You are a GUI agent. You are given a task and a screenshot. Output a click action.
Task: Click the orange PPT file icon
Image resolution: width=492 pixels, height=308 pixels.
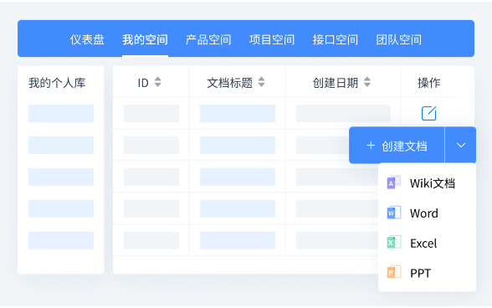(394, 272)
